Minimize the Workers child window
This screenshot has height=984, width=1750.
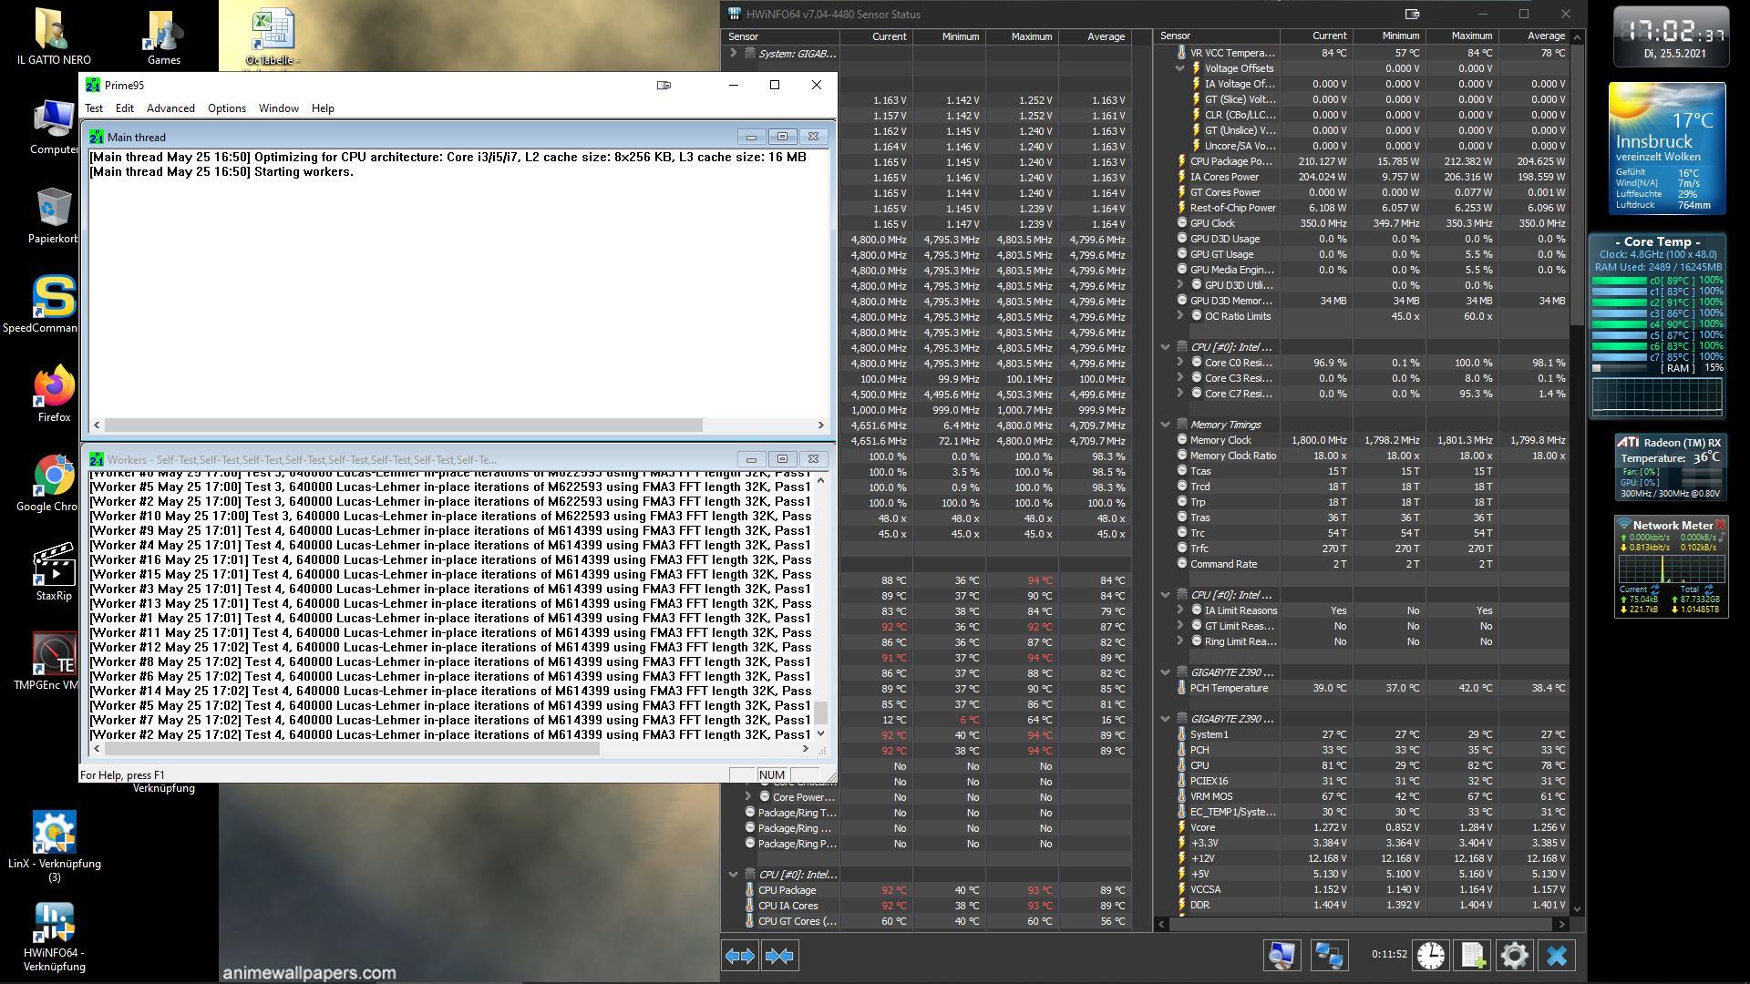click(751, 459)
